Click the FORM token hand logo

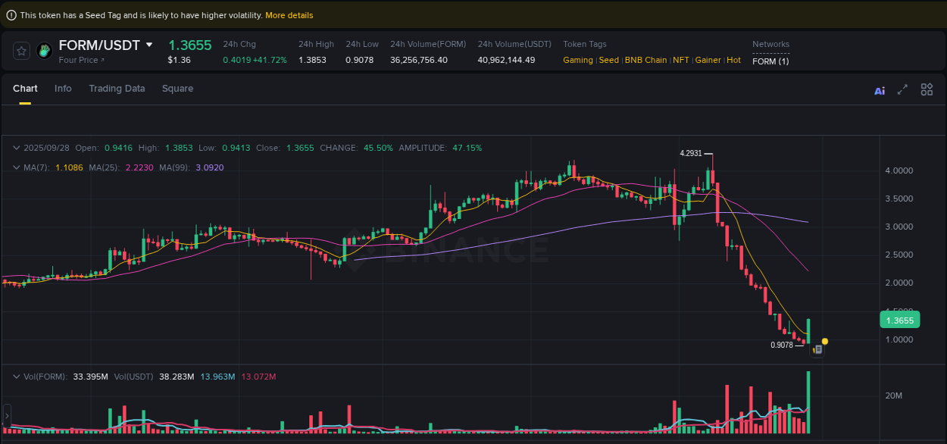[43, 51]
